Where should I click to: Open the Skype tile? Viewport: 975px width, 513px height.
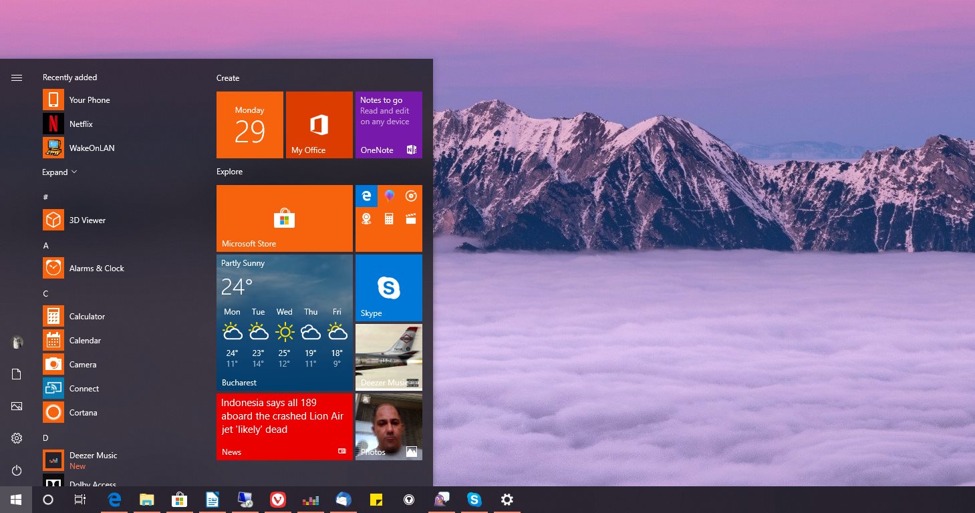coord(389,288)
